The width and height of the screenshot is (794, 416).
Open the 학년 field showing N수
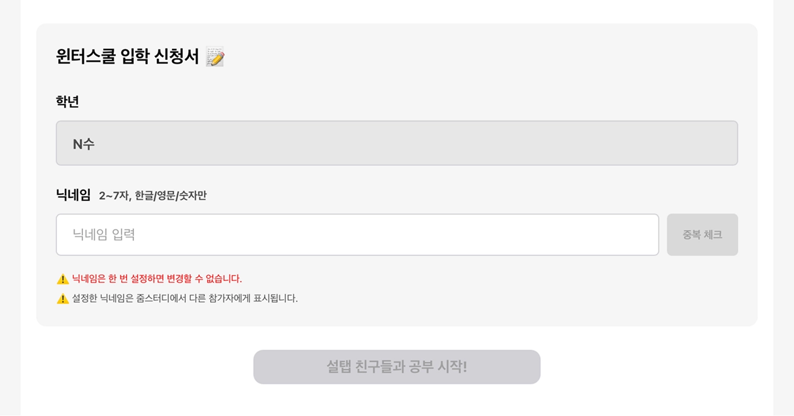click(397, 144)
